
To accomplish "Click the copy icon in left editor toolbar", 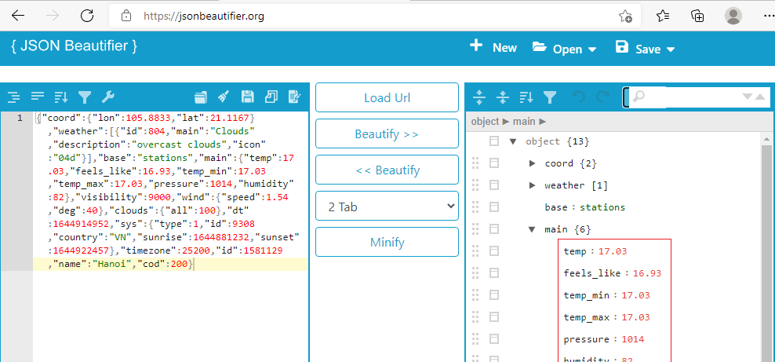I will [271, 97].
